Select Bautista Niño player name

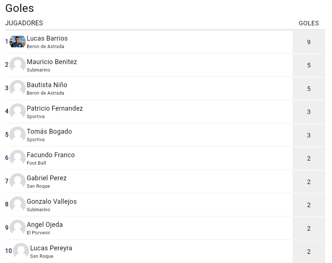pos(47,85)
